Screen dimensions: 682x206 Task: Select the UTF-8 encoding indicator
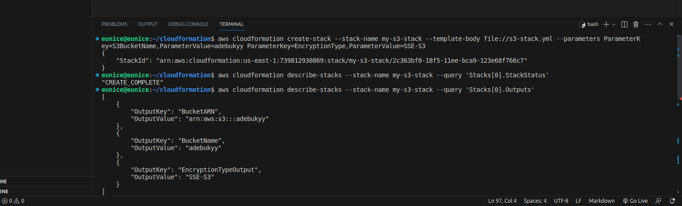point(561,201)
